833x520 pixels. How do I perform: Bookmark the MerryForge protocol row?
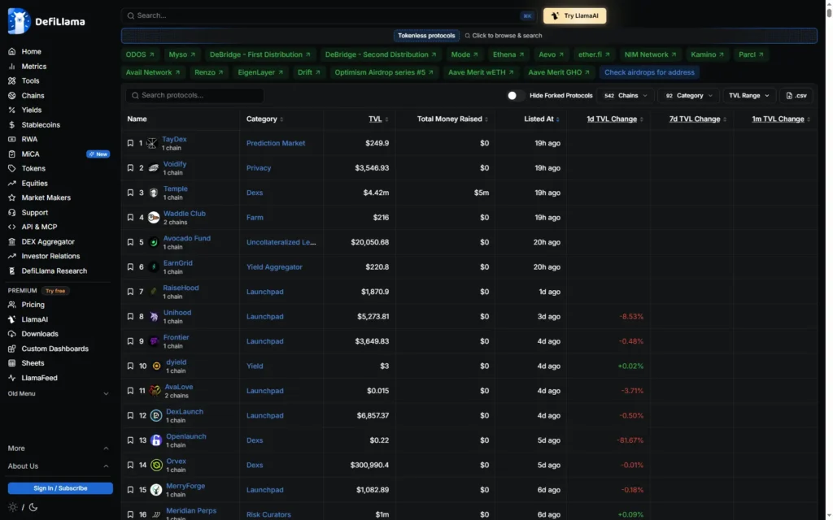(x=130, y=490)
